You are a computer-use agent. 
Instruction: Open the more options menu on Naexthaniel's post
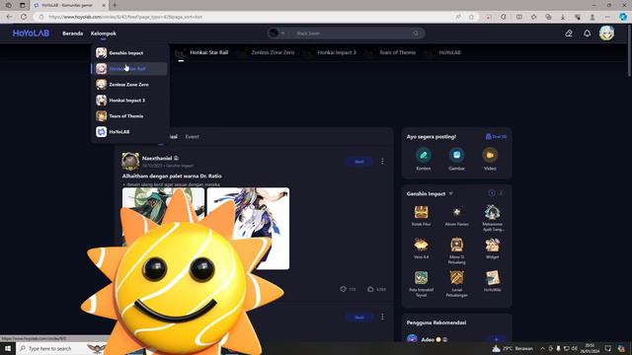tap(382, 162)
